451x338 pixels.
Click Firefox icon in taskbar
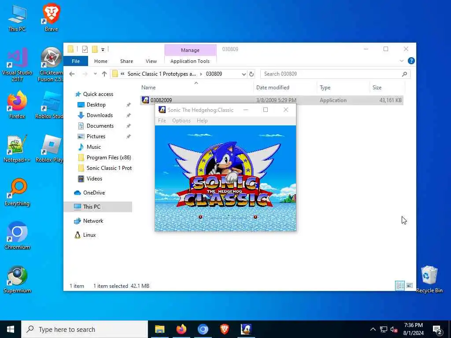181,329
